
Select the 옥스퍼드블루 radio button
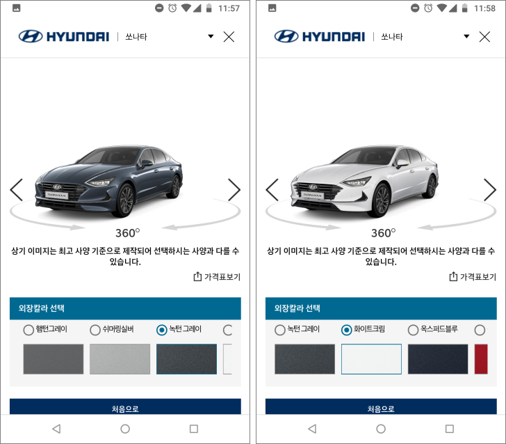pyautogui.click(x=413, y=330)
